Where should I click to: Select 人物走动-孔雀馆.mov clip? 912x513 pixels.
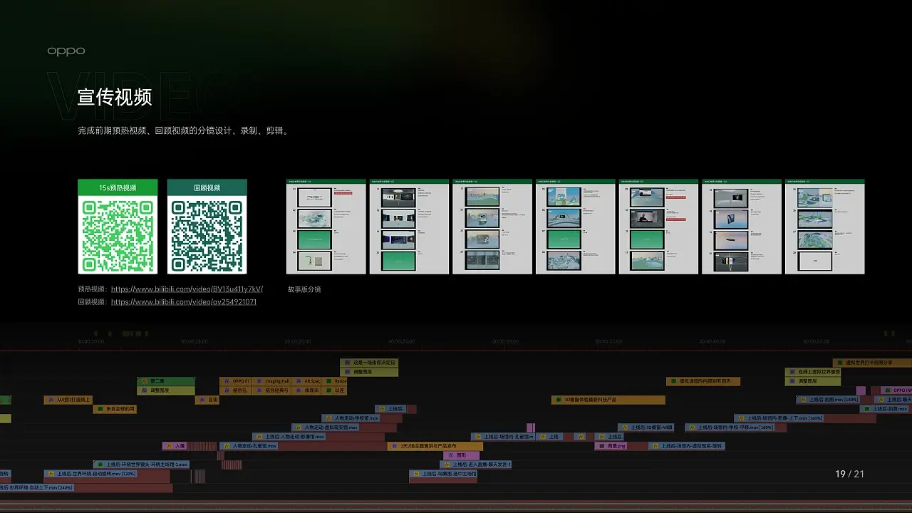tap(249, 446)
